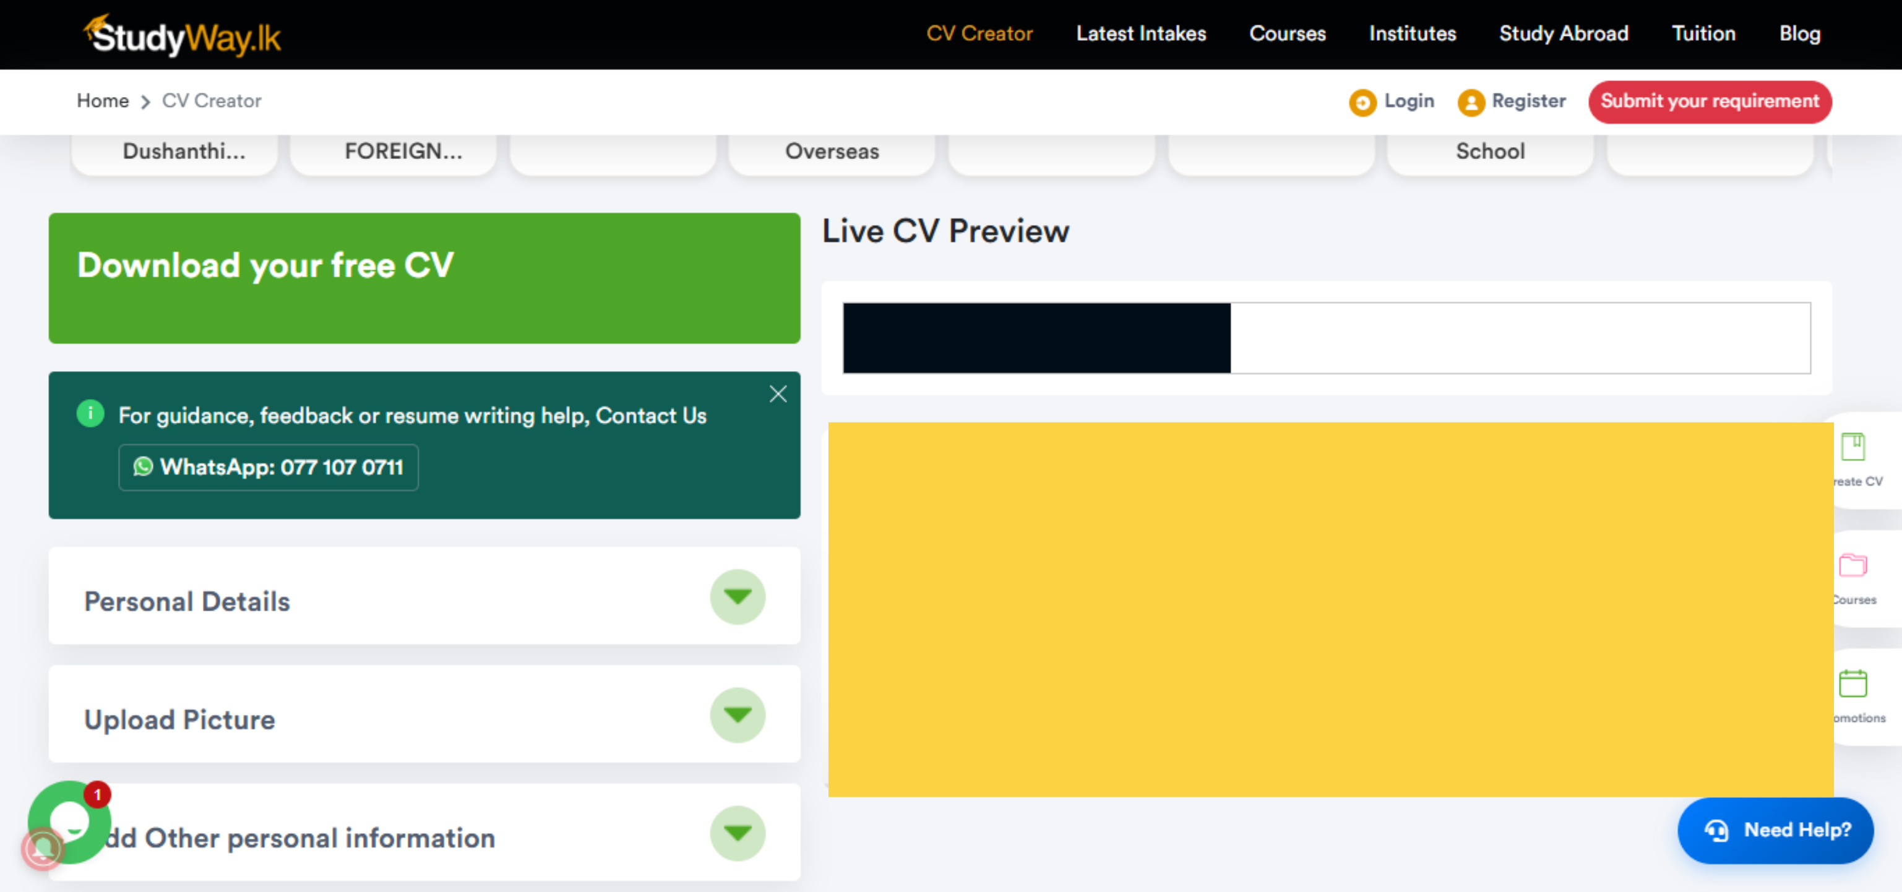Image resolution: width=1902 pixels, height=892 pixels.
Task: Open the Promotions calendar sidebar icon
Action: (1853, 684)
